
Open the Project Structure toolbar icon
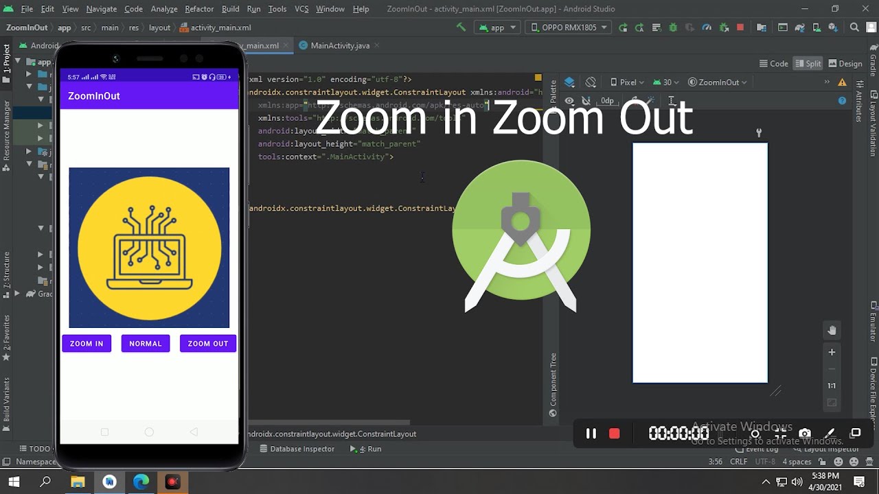pyautogui.click(x=762, y=27)
